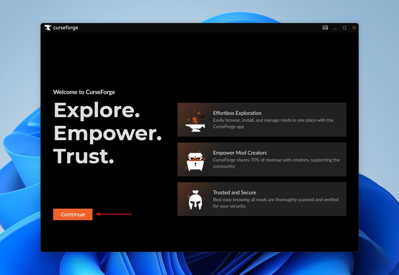Click the 'CurseForge shares 70% of revenue' description
Screen dimensions: 399x275
click(x=276, y=163)
